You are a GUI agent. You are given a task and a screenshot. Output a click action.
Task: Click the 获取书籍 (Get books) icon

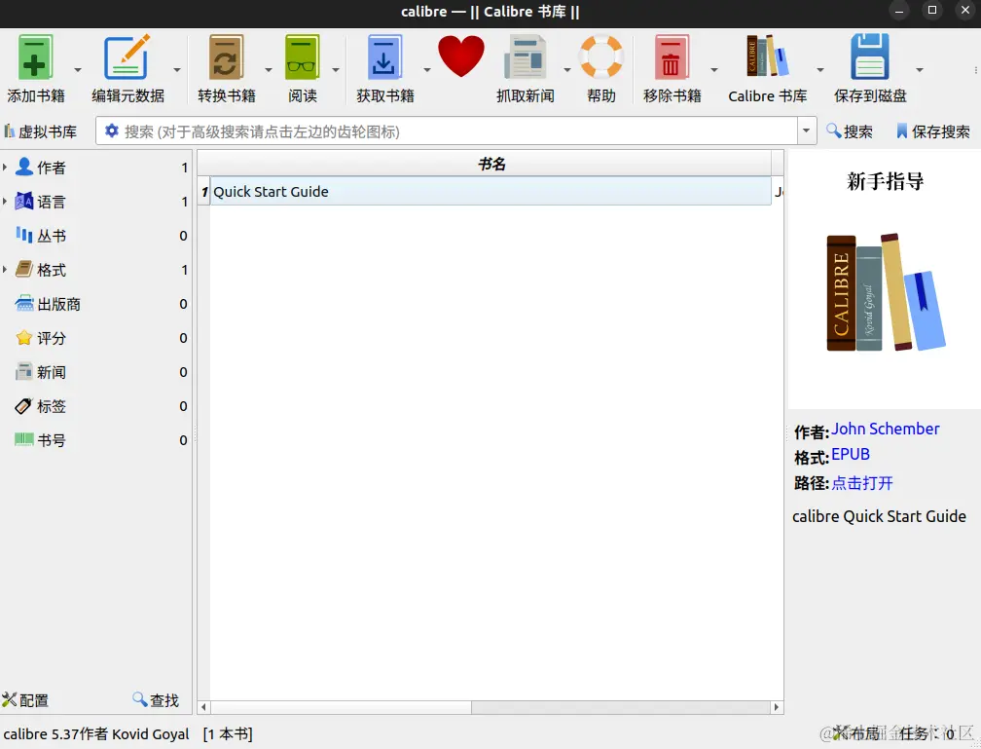384,57
